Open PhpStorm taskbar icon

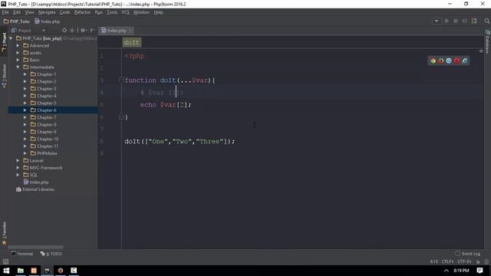click(x=47, y=271)
